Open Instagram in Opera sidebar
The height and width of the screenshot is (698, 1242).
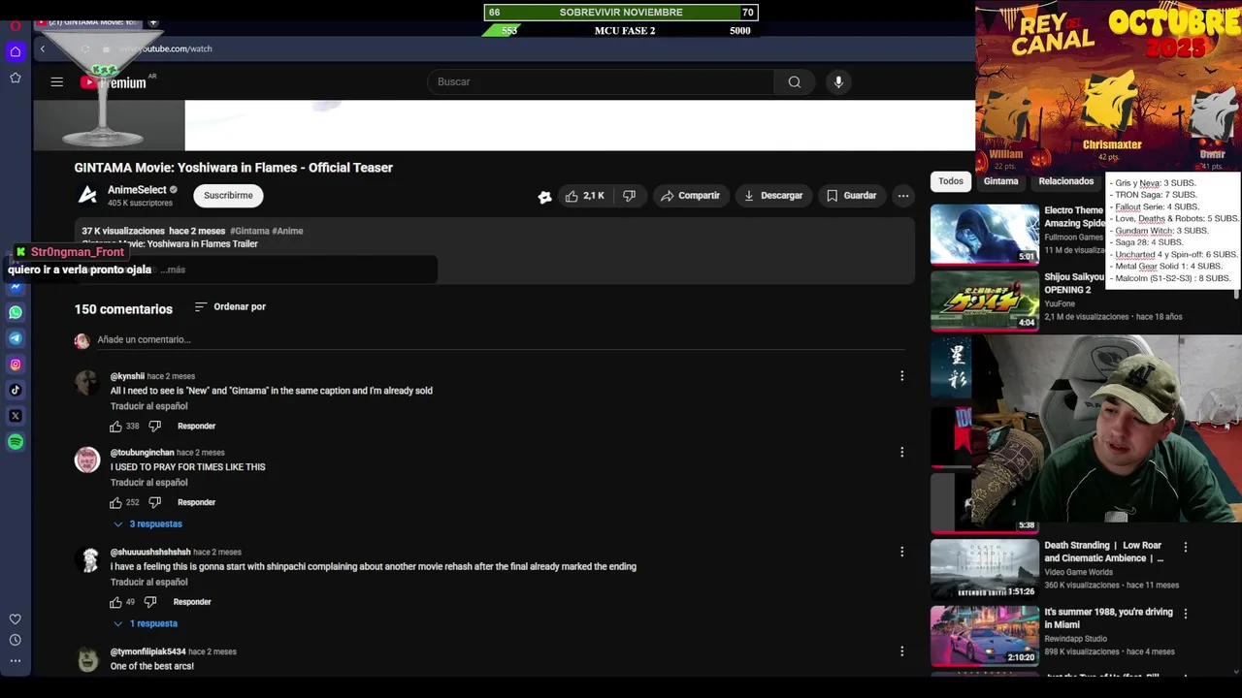16,365
